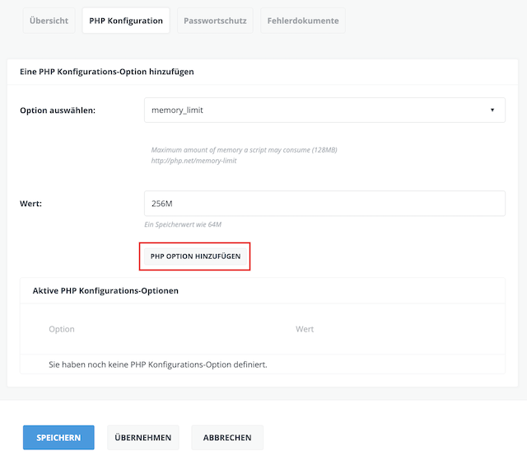Go to the Fehlerdokumente tab

click(x=303, y=21)
